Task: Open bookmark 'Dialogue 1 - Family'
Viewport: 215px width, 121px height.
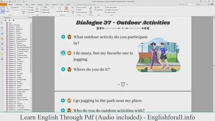Action: [14, 27]
